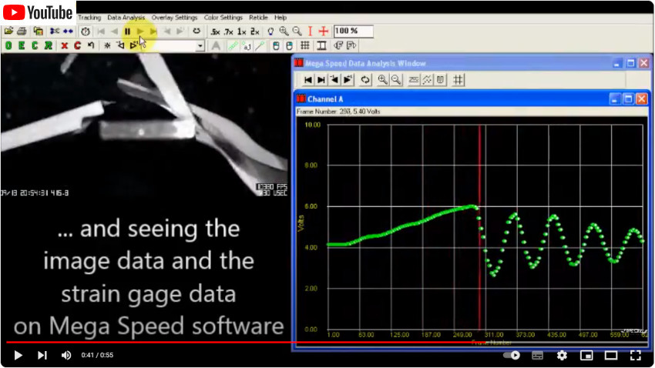Play the YouTube video
Viewport: 655px width, 368px height.
click(18, 355)
